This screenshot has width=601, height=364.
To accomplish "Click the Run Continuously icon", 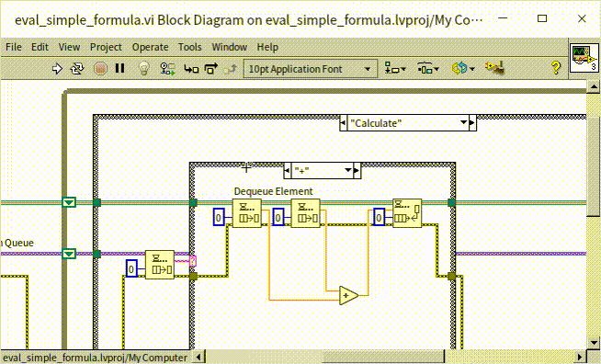I will pos(77,69).
